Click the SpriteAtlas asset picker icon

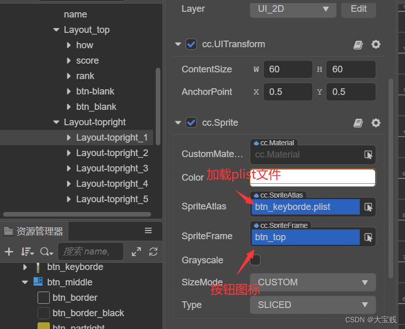coord(369,207)
